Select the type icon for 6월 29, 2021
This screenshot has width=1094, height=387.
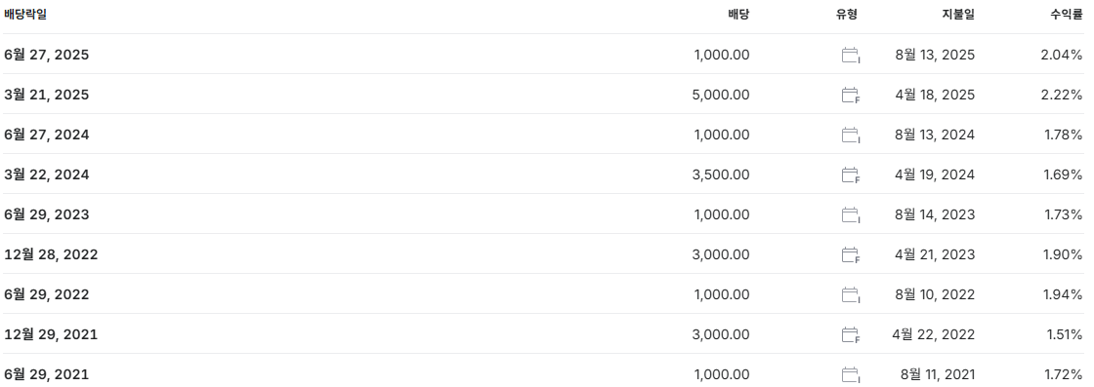point(851,375)
